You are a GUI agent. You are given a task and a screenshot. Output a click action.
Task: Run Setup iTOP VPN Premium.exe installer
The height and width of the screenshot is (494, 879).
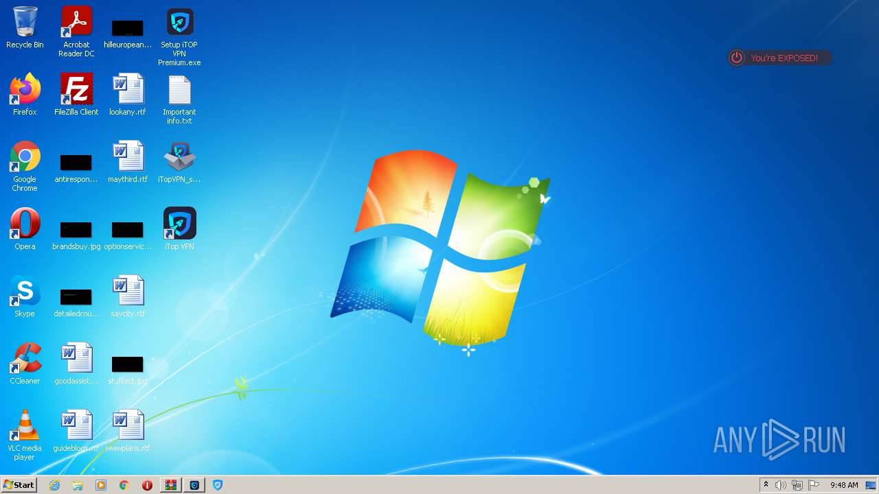click(x=179, y=36)
